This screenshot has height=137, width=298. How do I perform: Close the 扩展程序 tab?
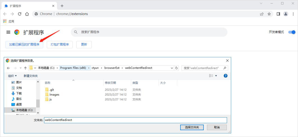pos(53,6)
